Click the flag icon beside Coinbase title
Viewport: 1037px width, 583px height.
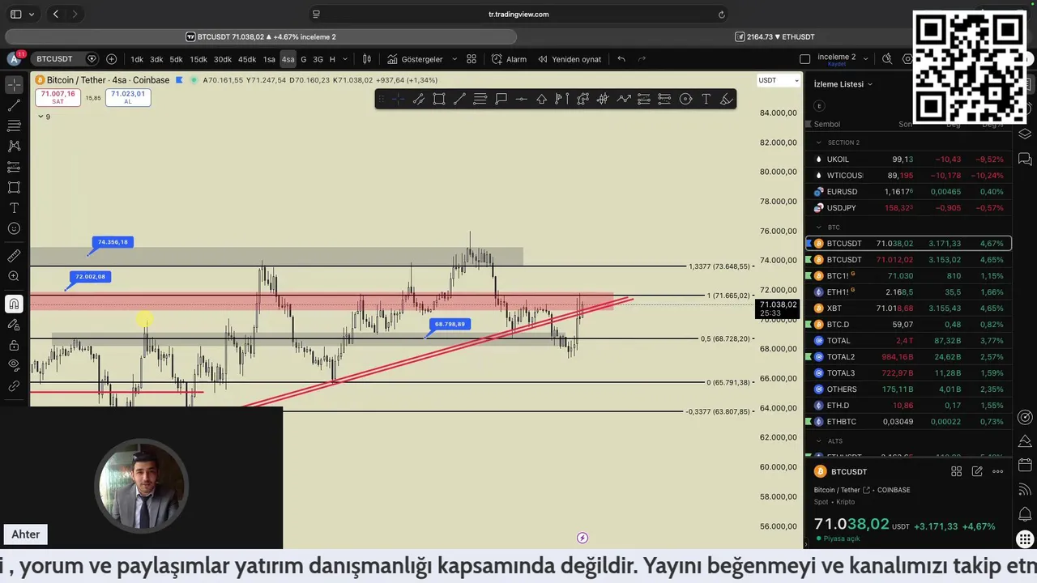point(180,80)
